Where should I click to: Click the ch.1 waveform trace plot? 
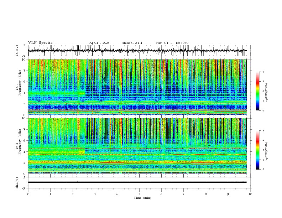pos(137,51)
